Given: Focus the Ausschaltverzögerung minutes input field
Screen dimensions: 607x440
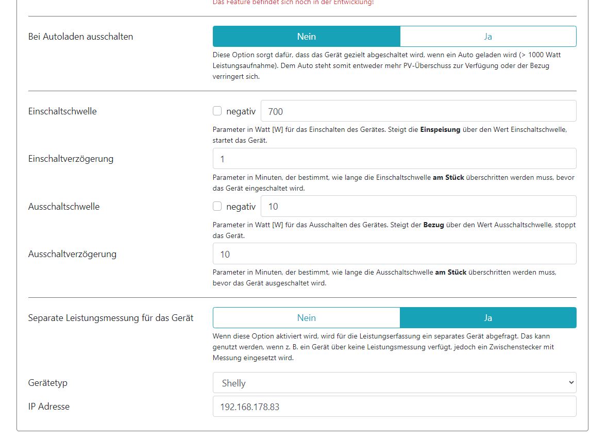Looking at the screenshot, I should pos(394,254).
